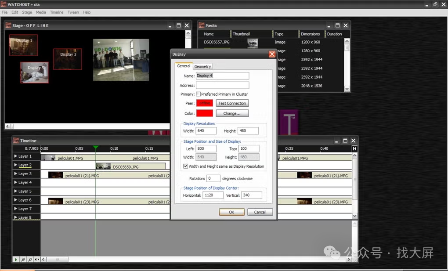This screenshot has width=448, height=271.
Task: Click the Change... color button
Action: tap(232, 113)
